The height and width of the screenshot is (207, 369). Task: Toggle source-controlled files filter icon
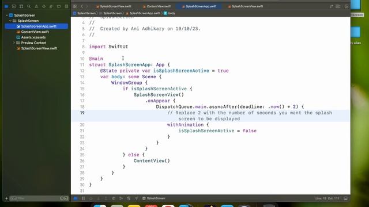pos(66,198)
